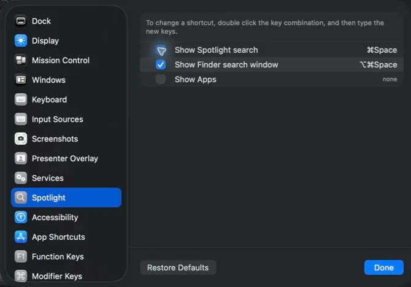Viewport: 411px width, 287px height.
Task: Select the Show Apps row label
Action: [196, 80]
